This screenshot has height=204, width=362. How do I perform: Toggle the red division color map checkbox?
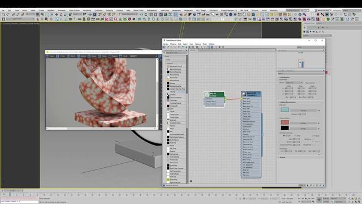coord(319,124)
